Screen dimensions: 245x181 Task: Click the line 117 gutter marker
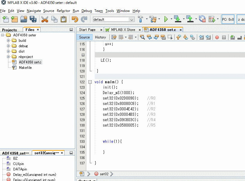[x=83, y=55]
